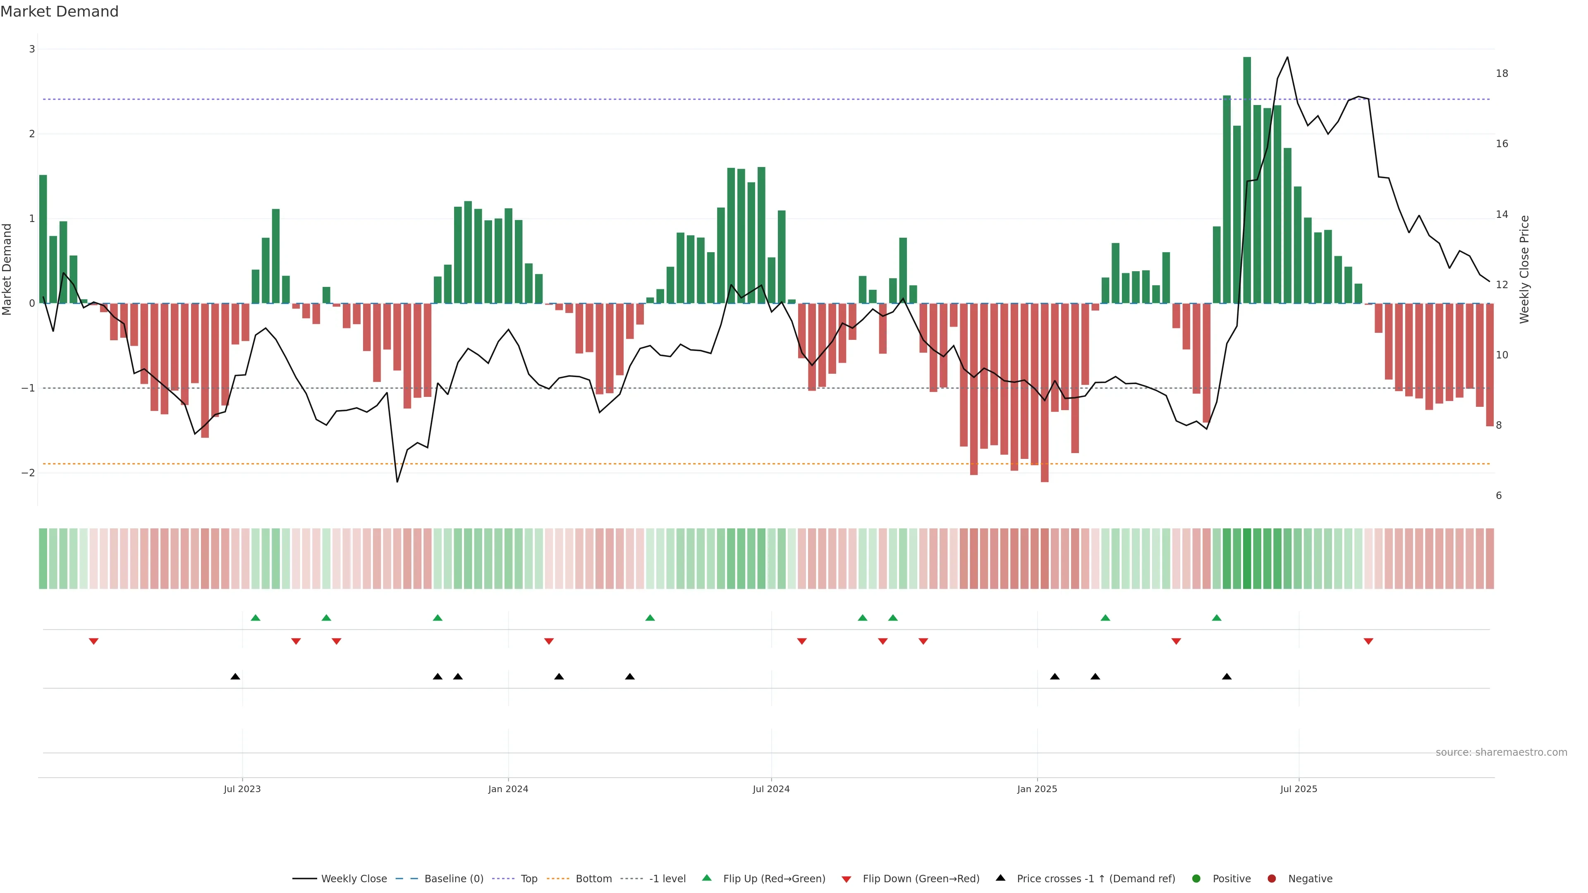Click the red Negative dot in legend

click(x=1272, y=879)
